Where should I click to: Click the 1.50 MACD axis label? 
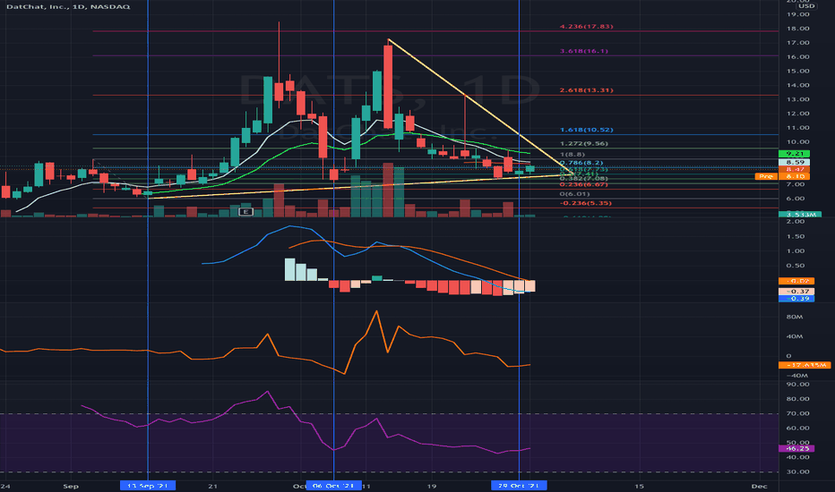796,236
